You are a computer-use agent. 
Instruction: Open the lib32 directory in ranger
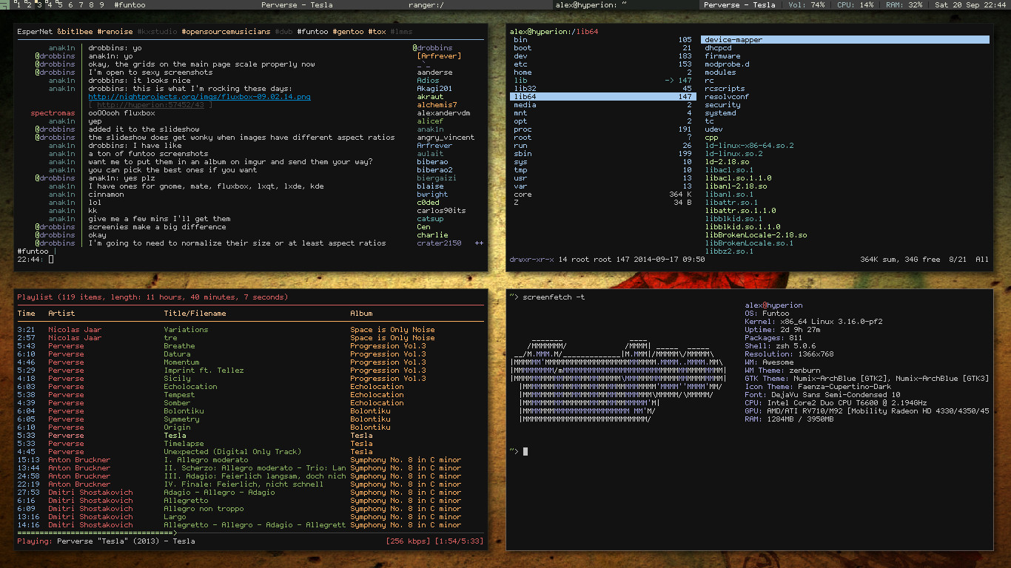525,89
